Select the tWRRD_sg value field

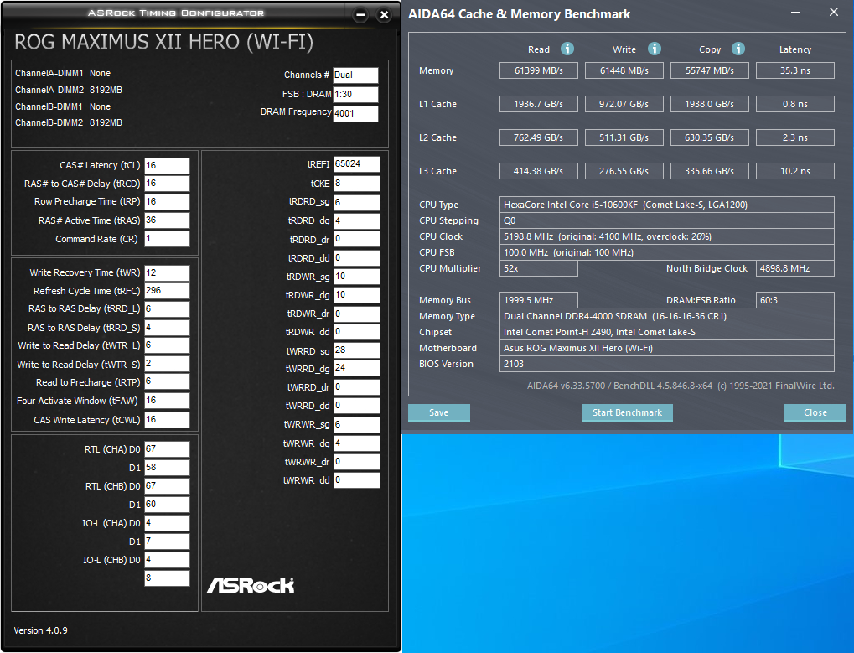click(357, 350)
